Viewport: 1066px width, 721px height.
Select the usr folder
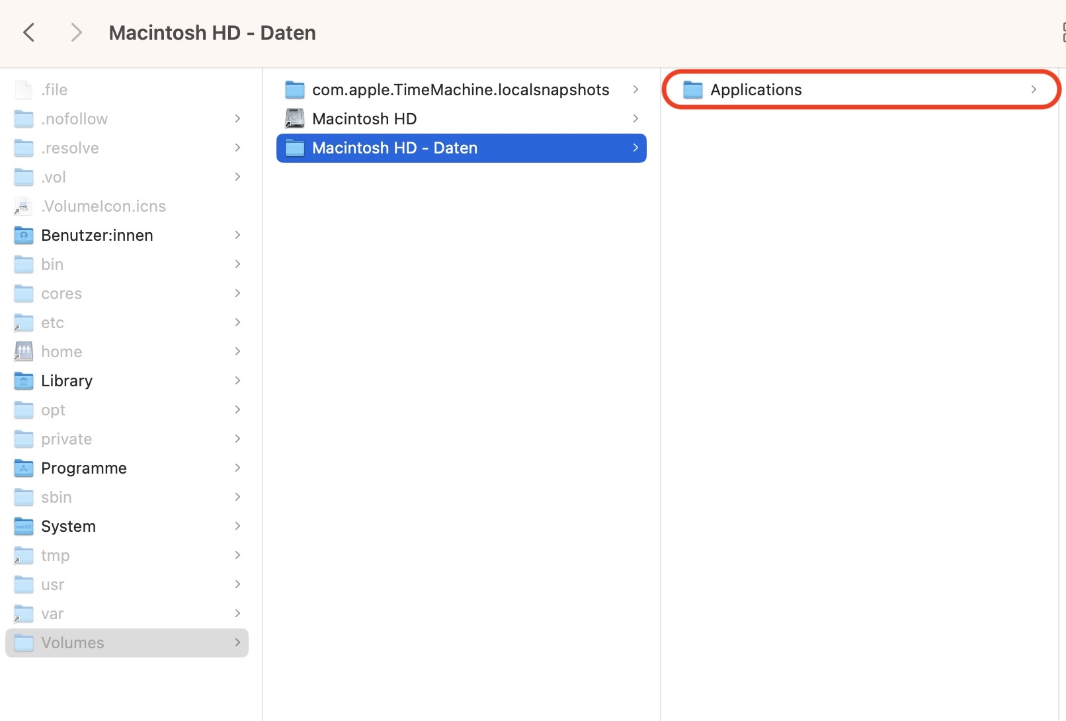point(53,585)
